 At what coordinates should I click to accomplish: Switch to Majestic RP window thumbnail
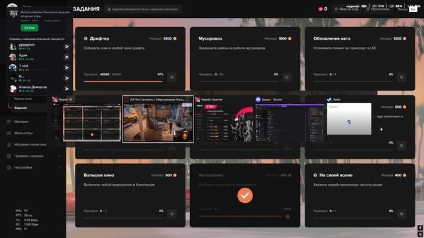coord(86,122)
